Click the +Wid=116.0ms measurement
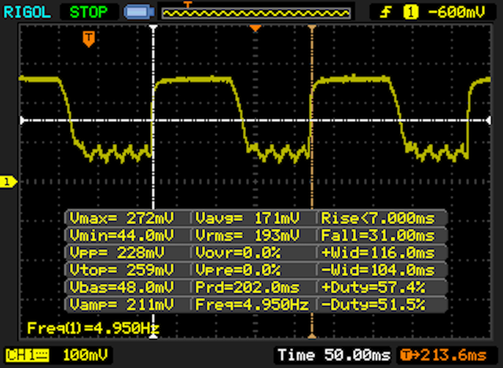503x368 pixels. point(378,253)
